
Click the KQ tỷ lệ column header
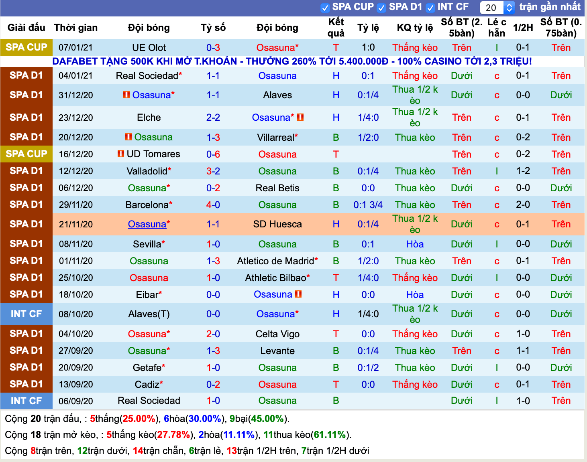(415, 28)
